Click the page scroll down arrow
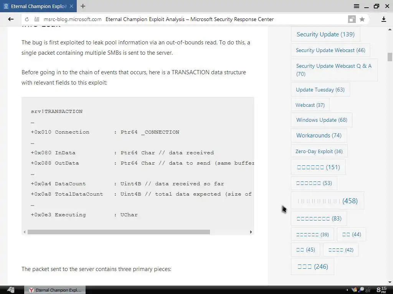Viewport: 393px width, 294px height. (x=390, y=282)
